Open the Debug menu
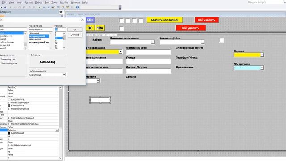This screenshot has height=161, width=286. pos(39,2)
